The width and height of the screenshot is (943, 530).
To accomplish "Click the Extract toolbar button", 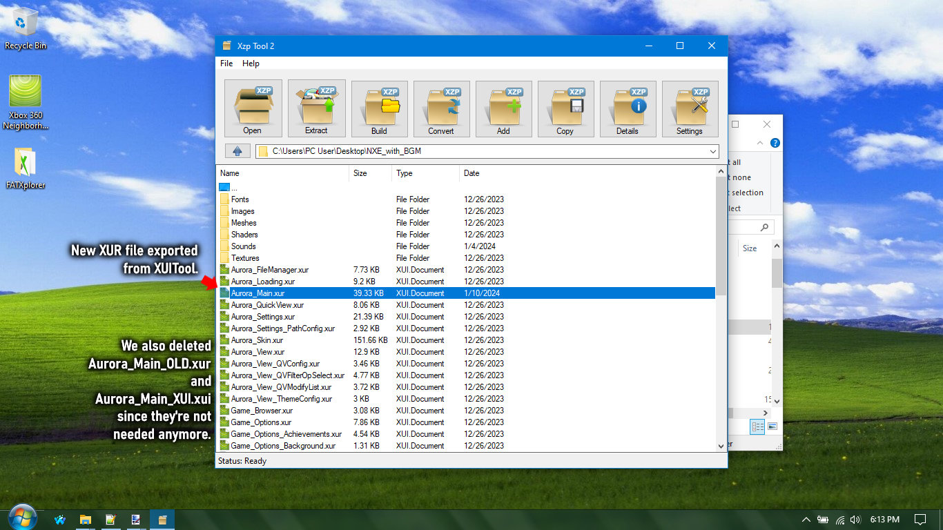I will point(316,108).
